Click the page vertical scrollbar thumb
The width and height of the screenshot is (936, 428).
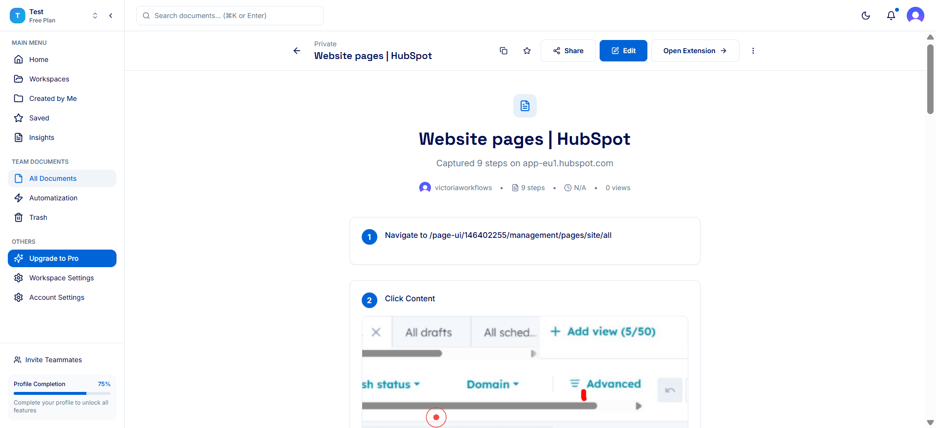pos(930,79)
